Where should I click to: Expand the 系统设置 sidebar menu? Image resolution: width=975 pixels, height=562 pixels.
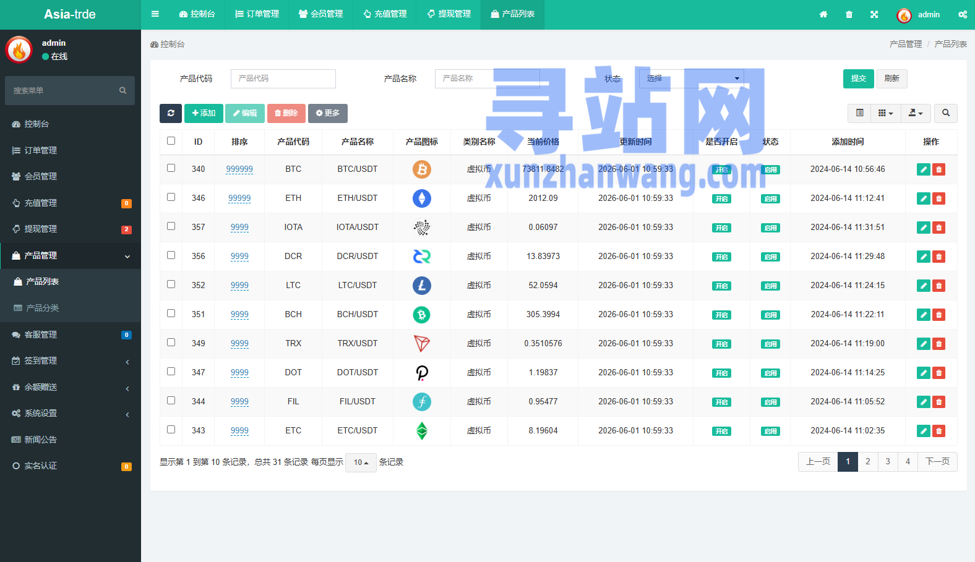(71, 414)
